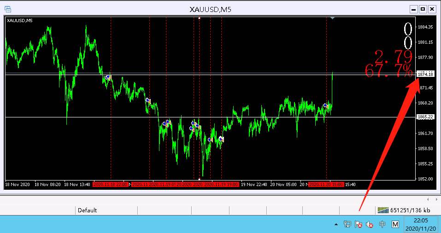441x233 pixels.
Task: Click the 1865.22 price label
Action: (x=425, y=117)
